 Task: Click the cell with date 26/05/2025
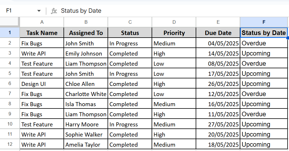click(x=218, y=84)
